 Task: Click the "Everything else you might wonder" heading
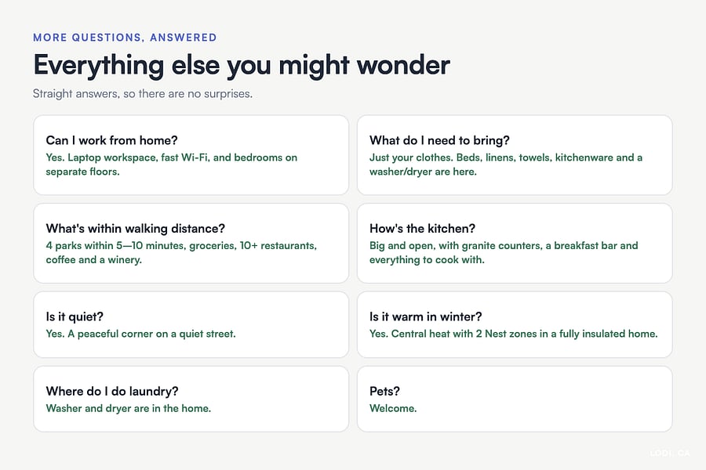242,66
